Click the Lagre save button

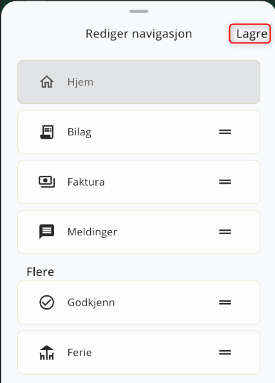point(250,34)
